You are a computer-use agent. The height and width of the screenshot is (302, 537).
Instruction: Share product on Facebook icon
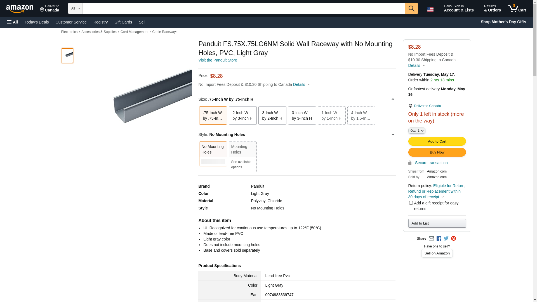439,239
